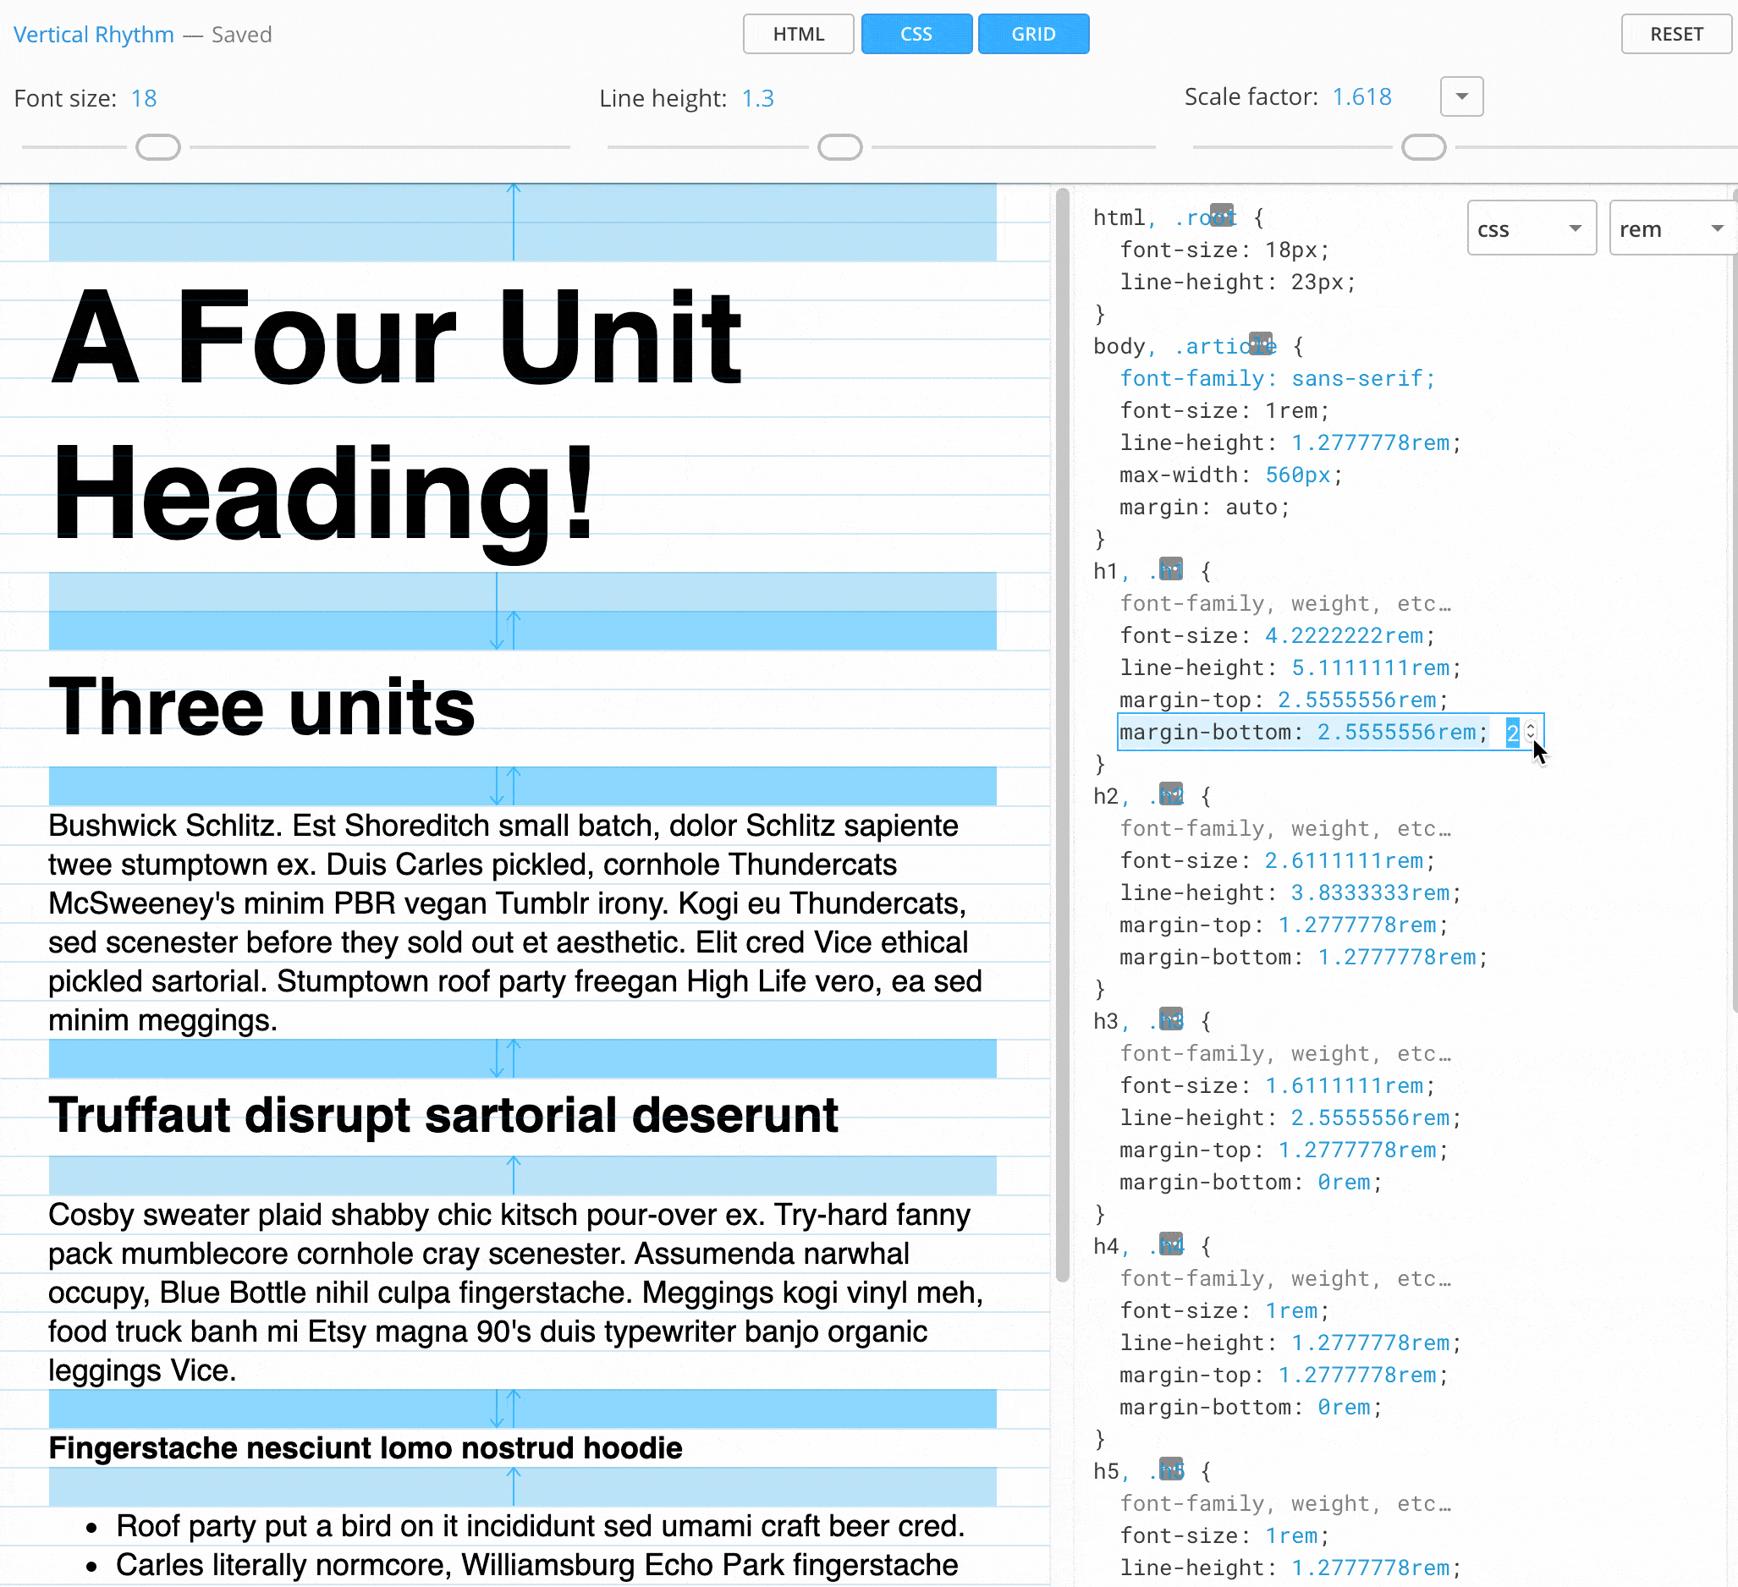Open the Scale factor preset dropdown
The image size is (1738, 1587).
point(1461,96)
